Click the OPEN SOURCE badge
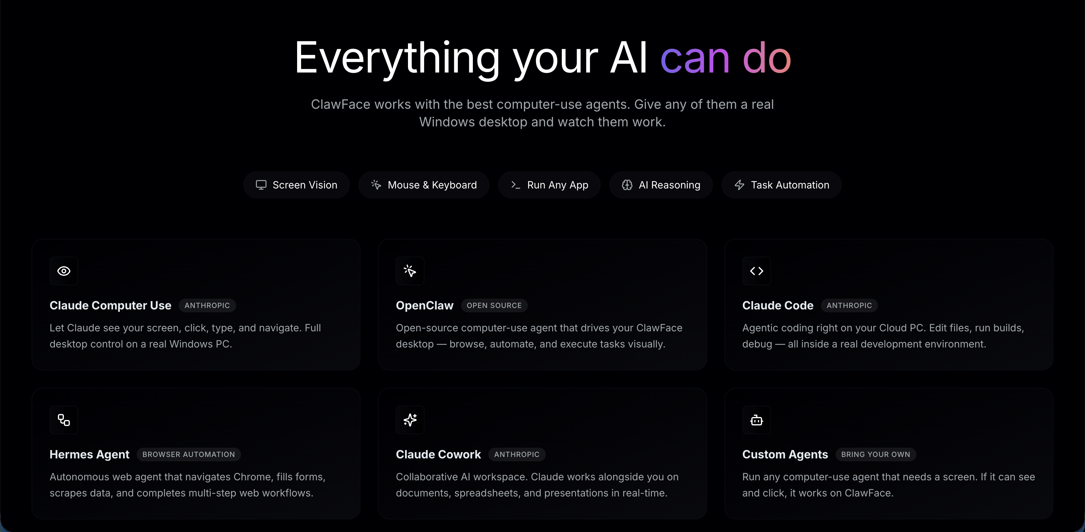 [x=494, y=305]
